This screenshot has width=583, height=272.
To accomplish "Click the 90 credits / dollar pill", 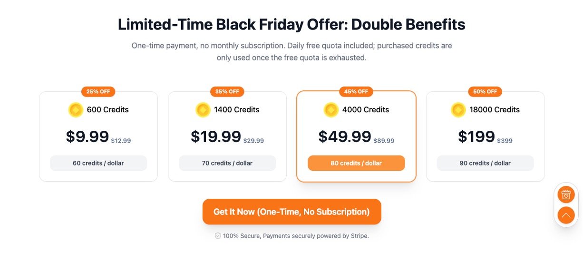I will [485, 163].
